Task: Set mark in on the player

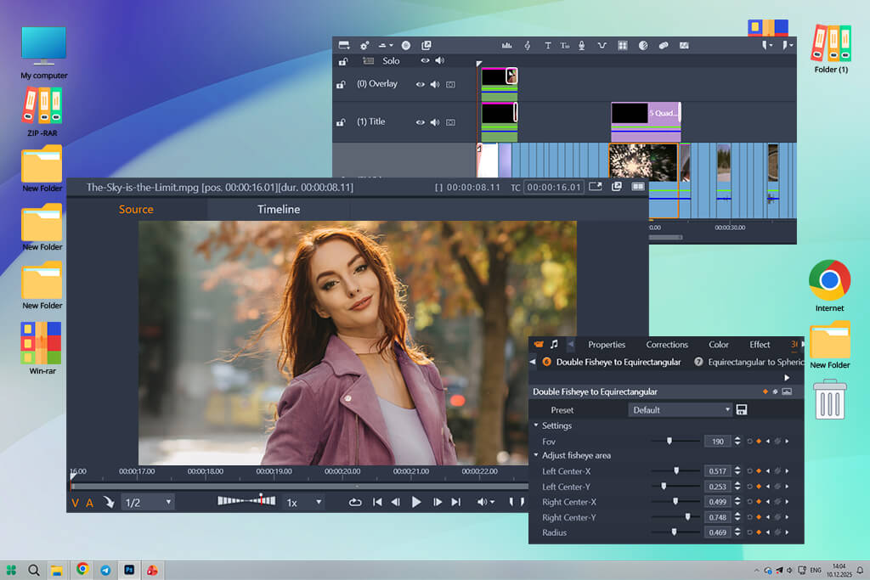Action: (511, 503)
